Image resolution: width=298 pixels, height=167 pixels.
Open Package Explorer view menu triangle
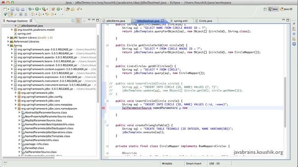(89, 20)
